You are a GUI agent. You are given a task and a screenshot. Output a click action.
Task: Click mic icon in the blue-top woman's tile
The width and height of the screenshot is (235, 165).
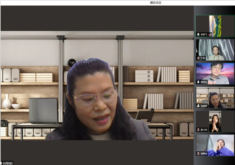[198, 154]
